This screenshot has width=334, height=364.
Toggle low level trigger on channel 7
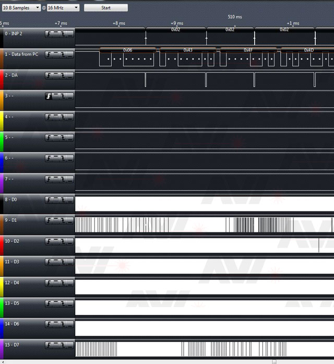69,179
